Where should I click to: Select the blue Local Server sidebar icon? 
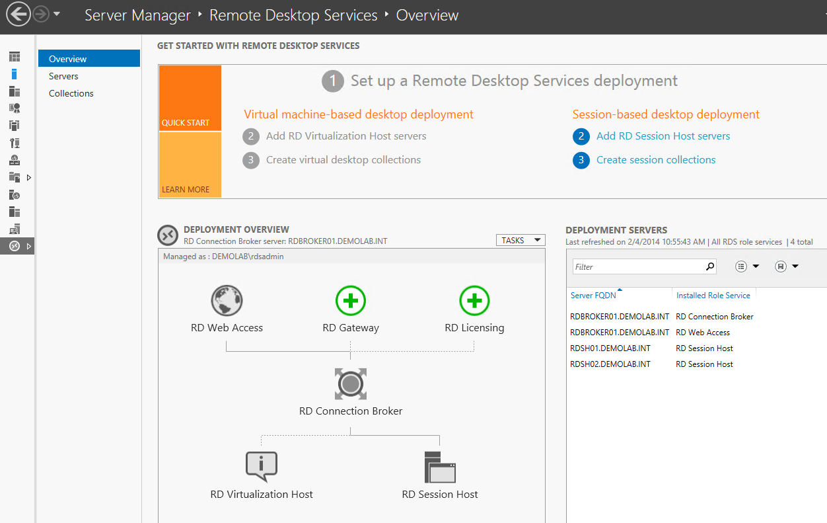point(15,74)
